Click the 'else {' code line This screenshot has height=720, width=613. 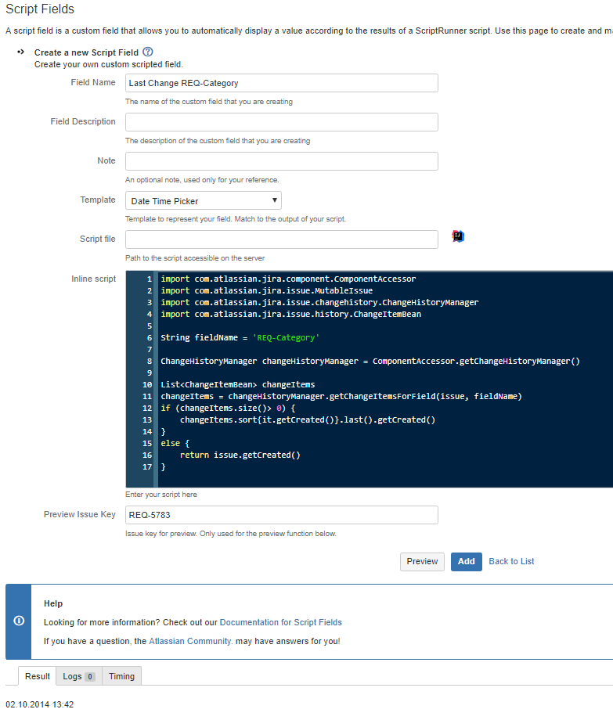pos(175,443)
